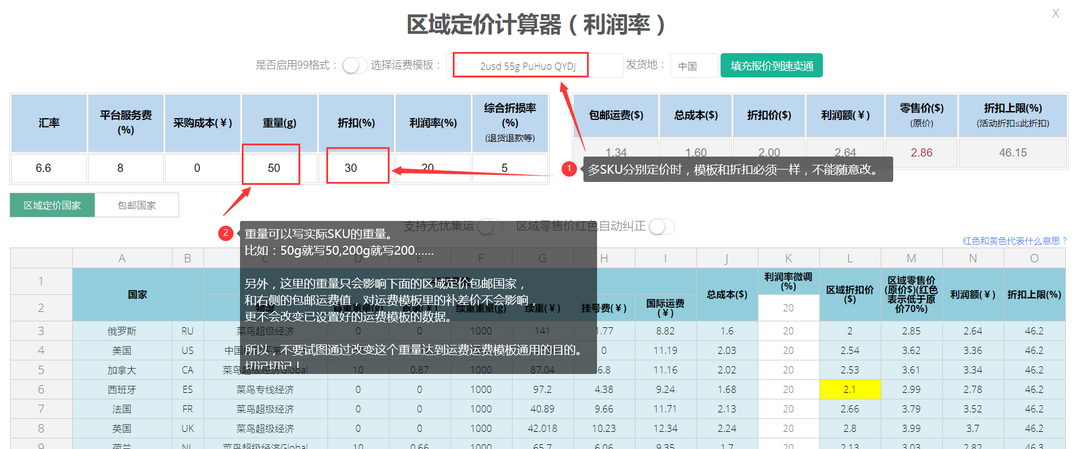The height and width of the screenshot is (449, 1080).
Task: Click the 3.99 regional retail price cell
Action: (912, 428)
